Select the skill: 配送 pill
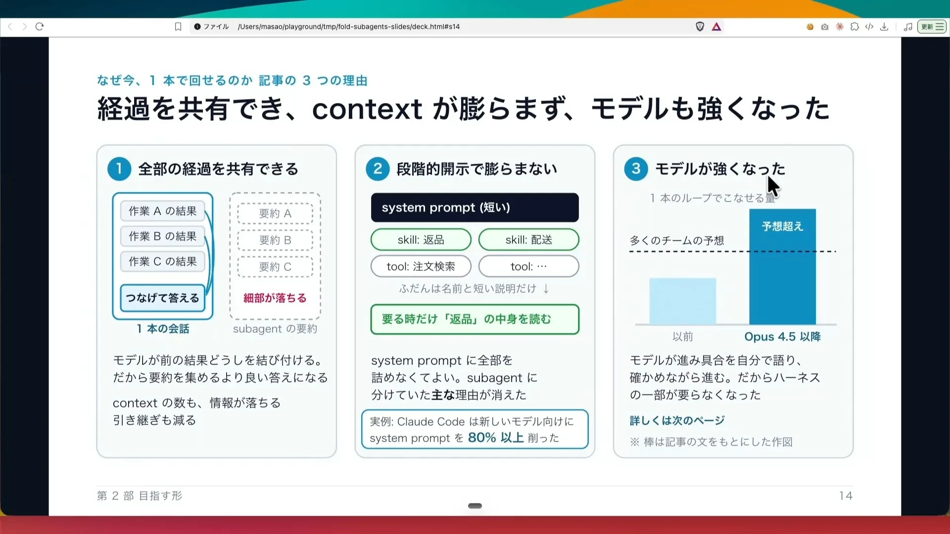950x534 pixels. (529, 240)
